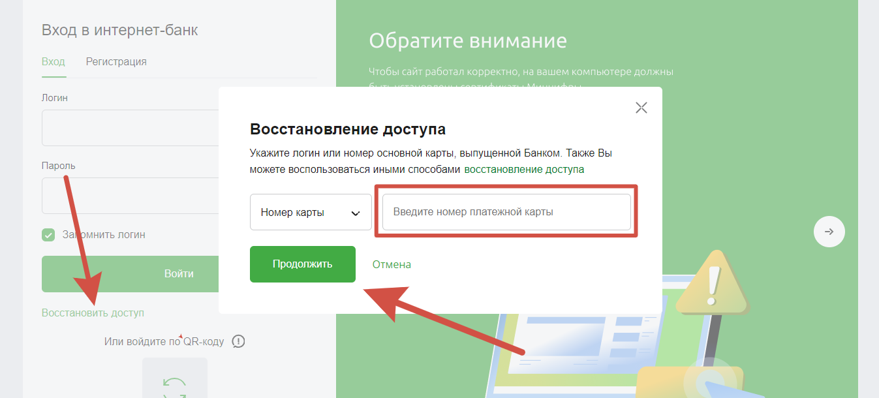Switch to the Регистрация tab
Image resolution: width=879 pixels, height=398 pixels.
[116, 62]
